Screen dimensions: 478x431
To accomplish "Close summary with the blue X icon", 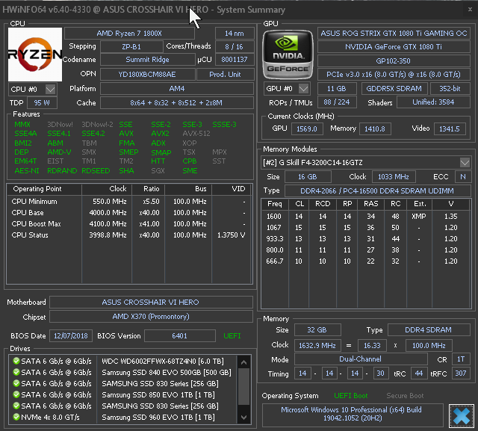I will click(462, 416).
